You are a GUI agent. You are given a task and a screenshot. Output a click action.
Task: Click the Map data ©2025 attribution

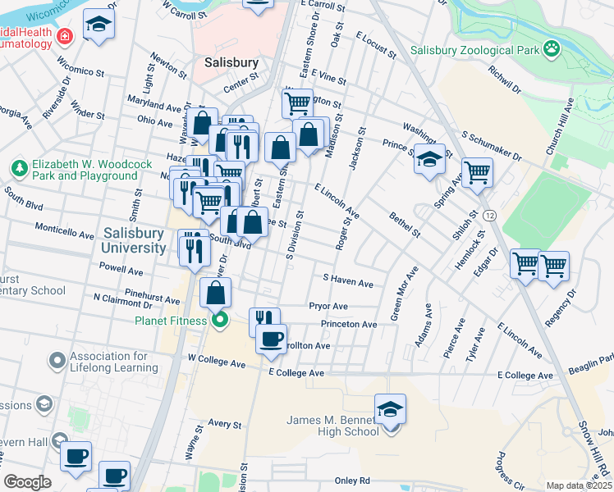point(580,485)
